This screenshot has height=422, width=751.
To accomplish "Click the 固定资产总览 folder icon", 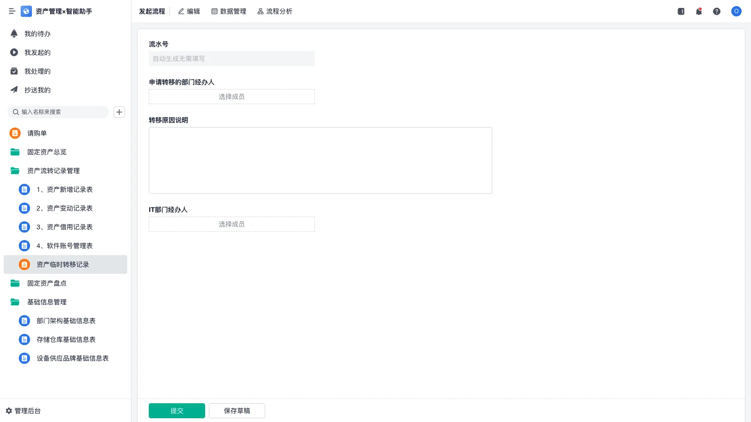I will (x=15, y=152).
